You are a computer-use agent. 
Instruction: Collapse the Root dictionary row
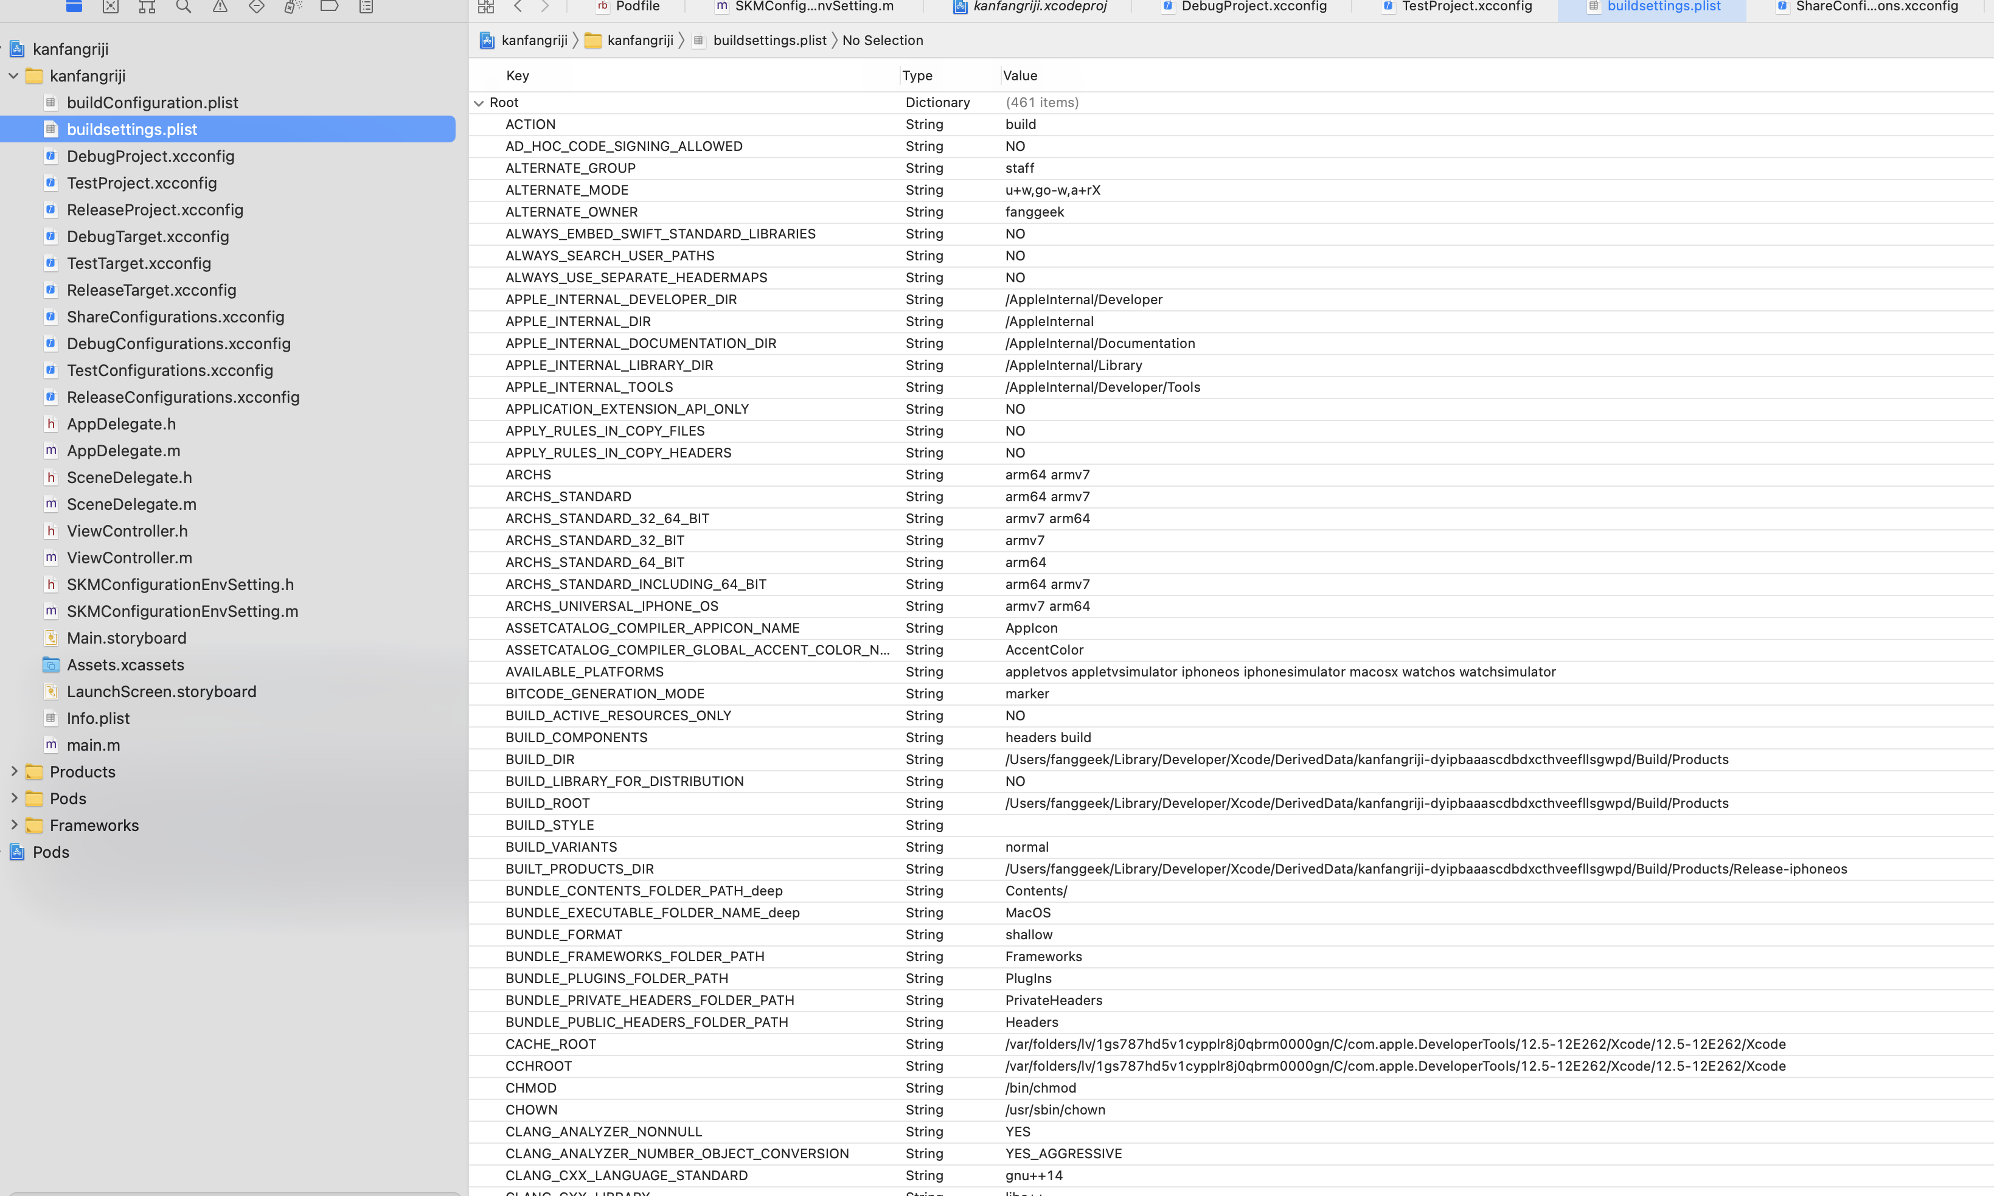[x=479, y=103]
